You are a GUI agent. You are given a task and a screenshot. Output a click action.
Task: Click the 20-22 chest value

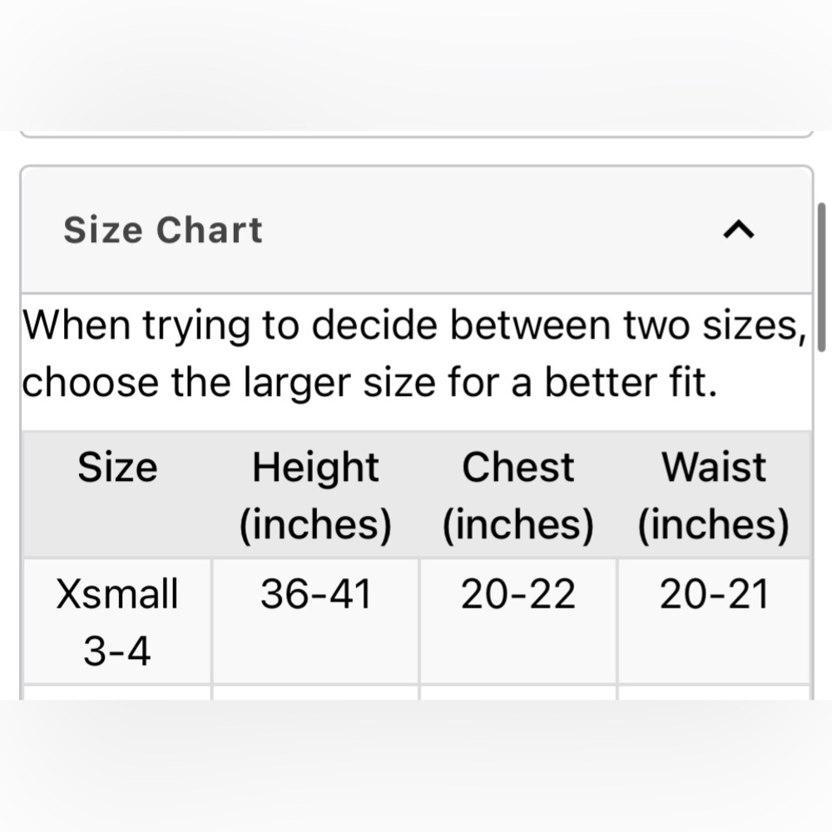(518, 594)
